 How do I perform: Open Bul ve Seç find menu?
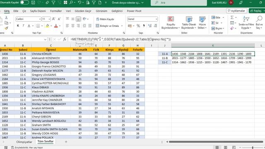[259, 23]
